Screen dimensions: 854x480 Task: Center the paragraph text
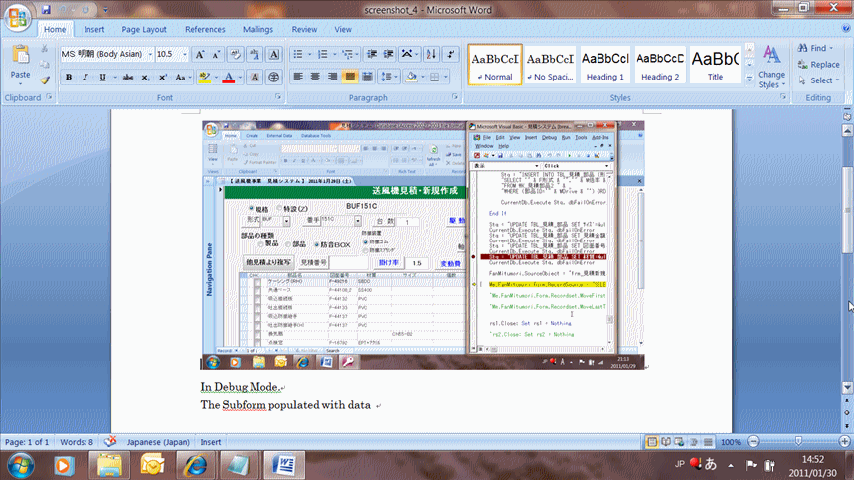click(315, 77)
